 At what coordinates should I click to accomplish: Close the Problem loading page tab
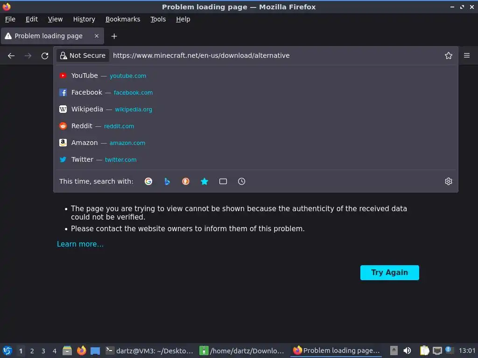[97, 36]
